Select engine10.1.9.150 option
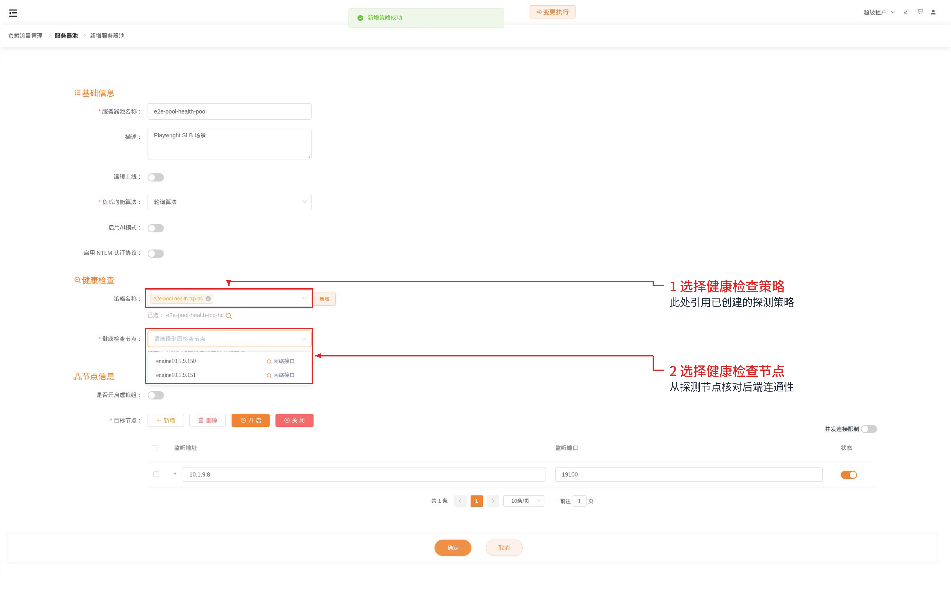Screen dimensions: 951x590 pyautogui.click(x=229, y=361)
